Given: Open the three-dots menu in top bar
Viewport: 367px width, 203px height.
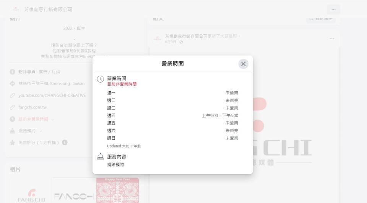Looking at the screenshot, I should (333, 10).
